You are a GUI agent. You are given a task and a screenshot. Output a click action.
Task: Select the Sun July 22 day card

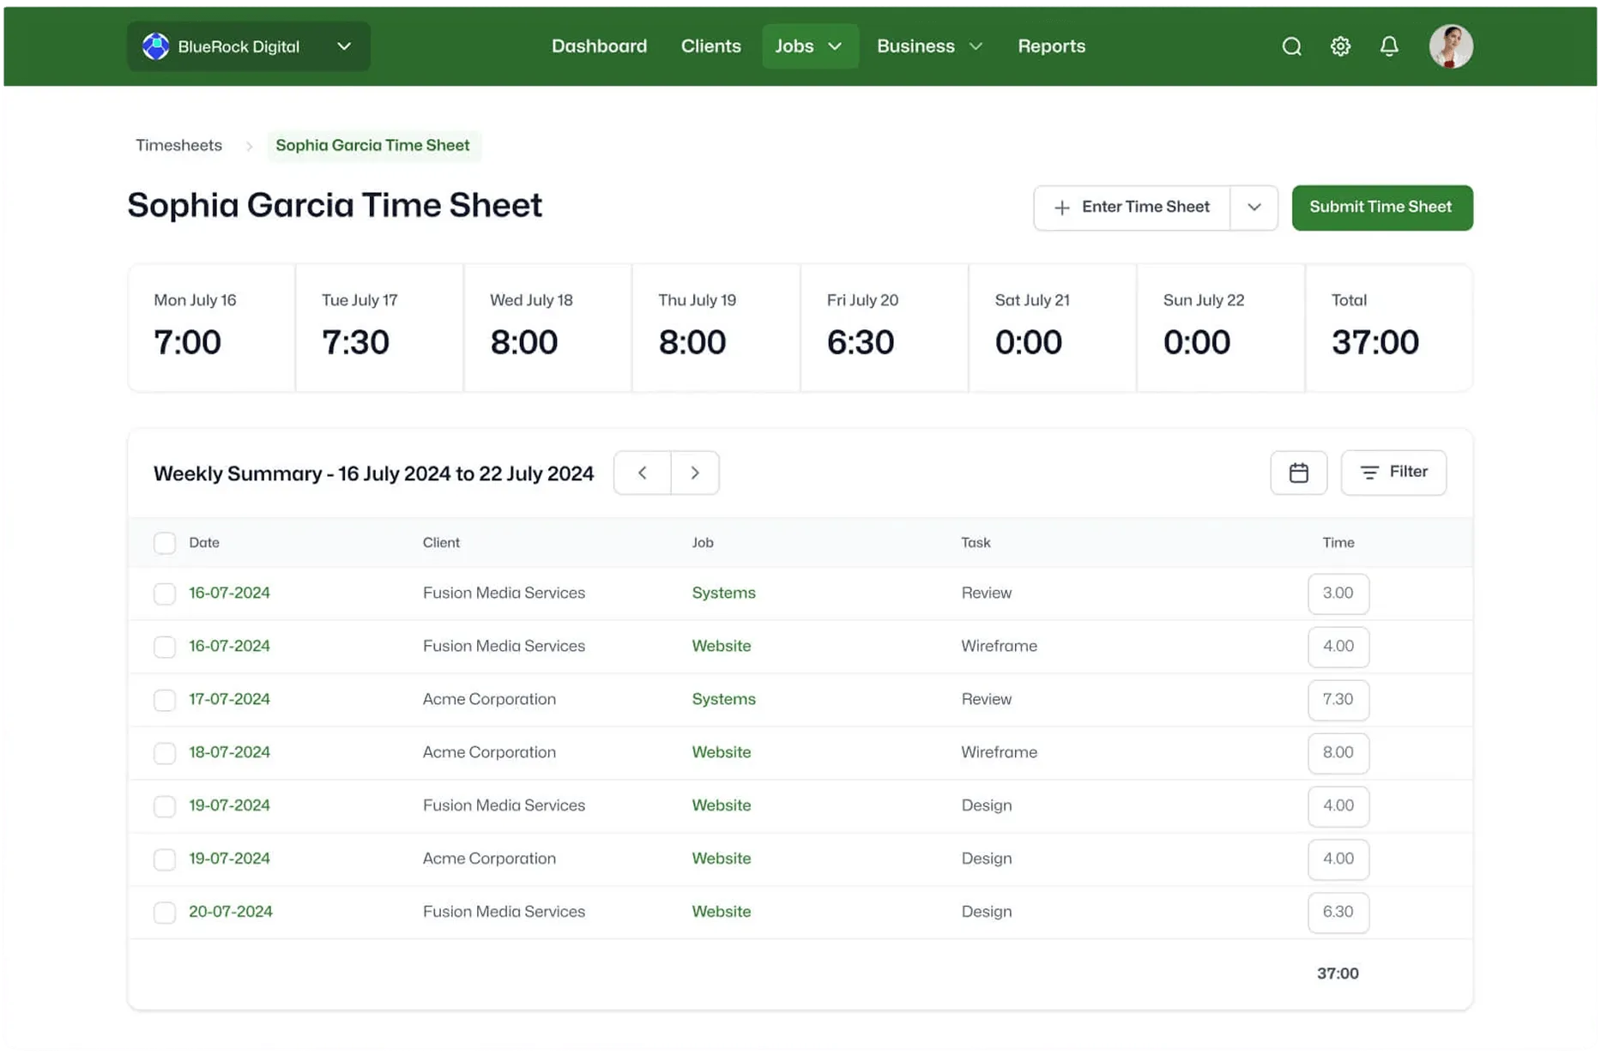pyautogui.click(x=1220, y=329)
